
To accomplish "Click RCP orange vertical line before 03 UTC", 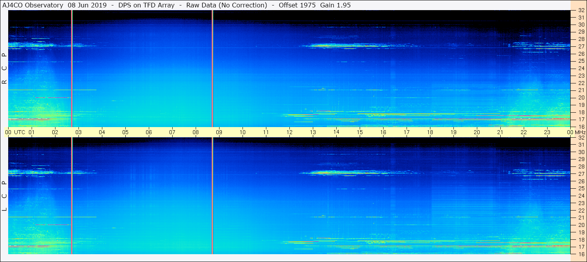I will coord(72,69).
